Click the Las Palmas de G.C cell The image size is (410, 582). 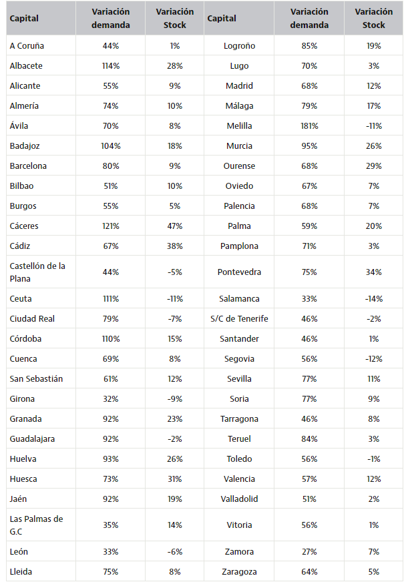click(x=41, y=525)
